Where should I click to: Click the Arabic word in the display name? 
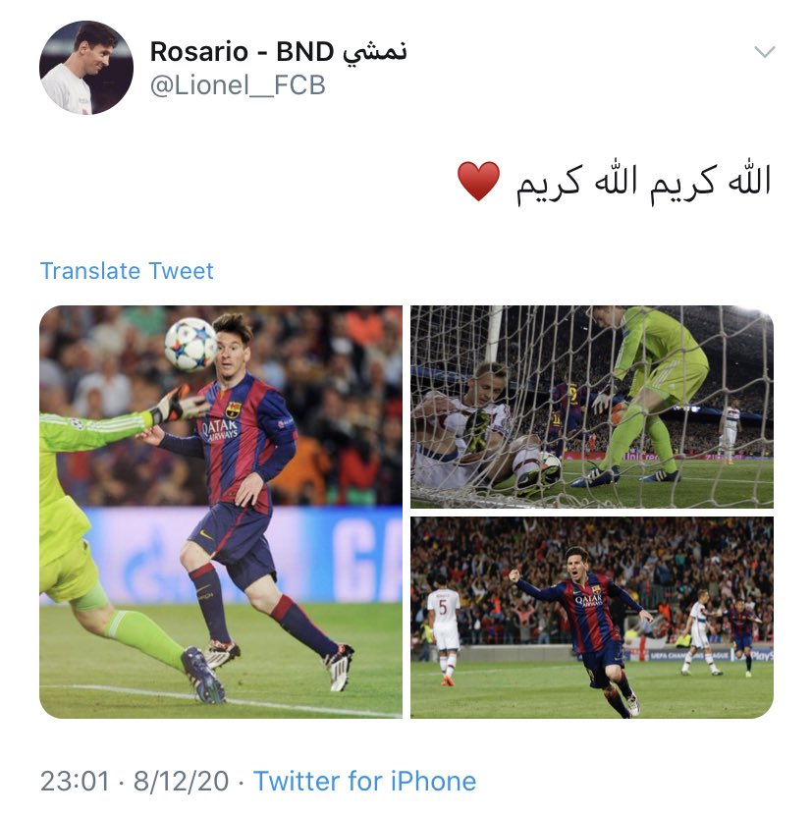(x=375, y=53)
